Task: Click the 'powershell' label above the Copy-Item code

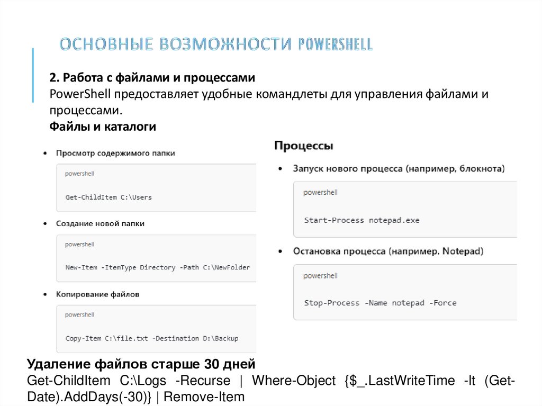Action: tap(79, 315)
